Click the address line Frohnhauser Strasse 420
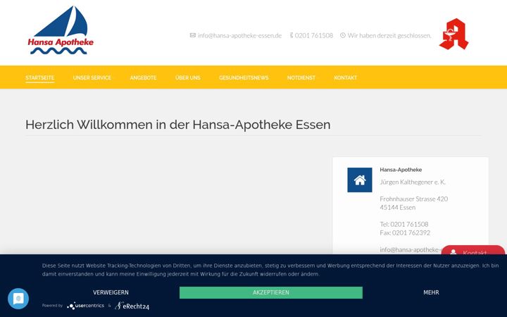507x317 pixels. click(x=414, y=199)
